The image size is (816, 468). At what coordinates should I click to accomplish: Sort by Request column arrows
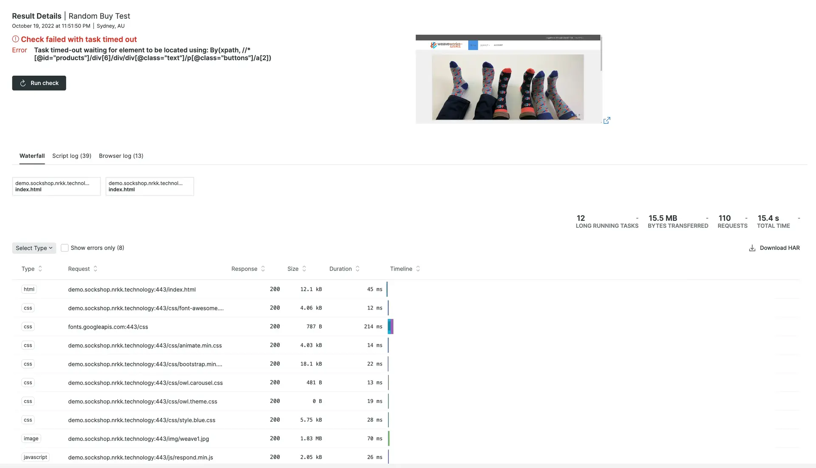click(x=95, y=269)
